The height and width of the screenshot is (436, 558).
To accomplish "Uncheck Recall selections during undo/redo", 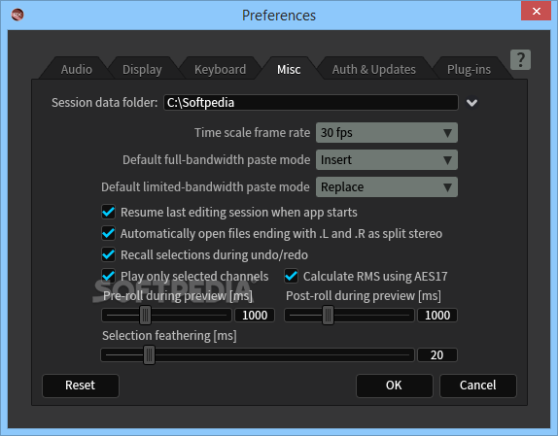I will pos(108,254).
